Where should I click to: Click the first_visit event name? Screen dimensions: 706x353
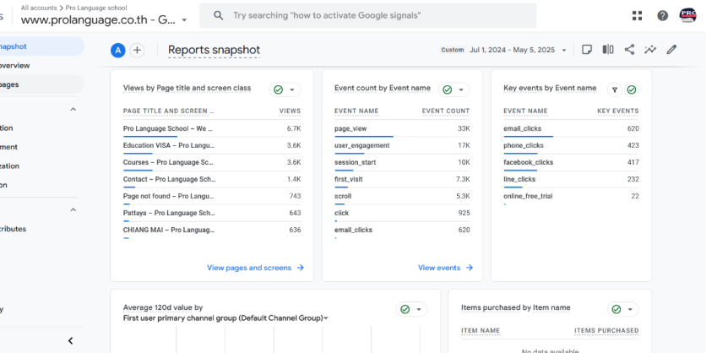349,179
